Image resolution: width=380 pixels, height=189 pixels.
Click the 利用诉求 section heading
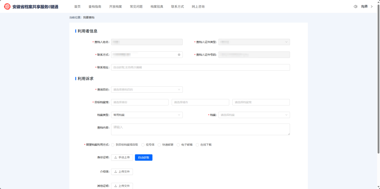[86, 79]
